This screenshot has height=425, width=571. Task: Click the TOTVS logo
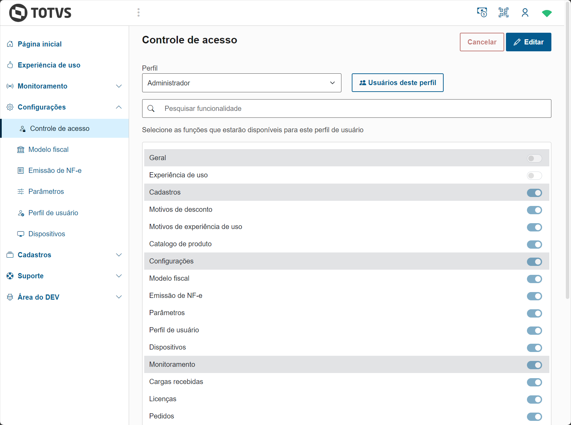40,13
